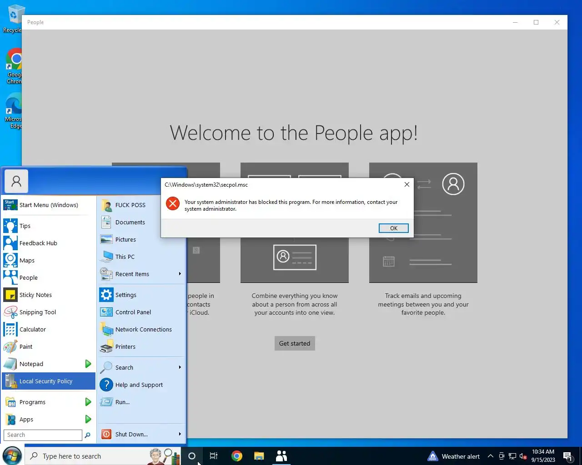Close the secpol.msc error dialog
This screenshot has width=582, height=465.
[x=407, y=184]
